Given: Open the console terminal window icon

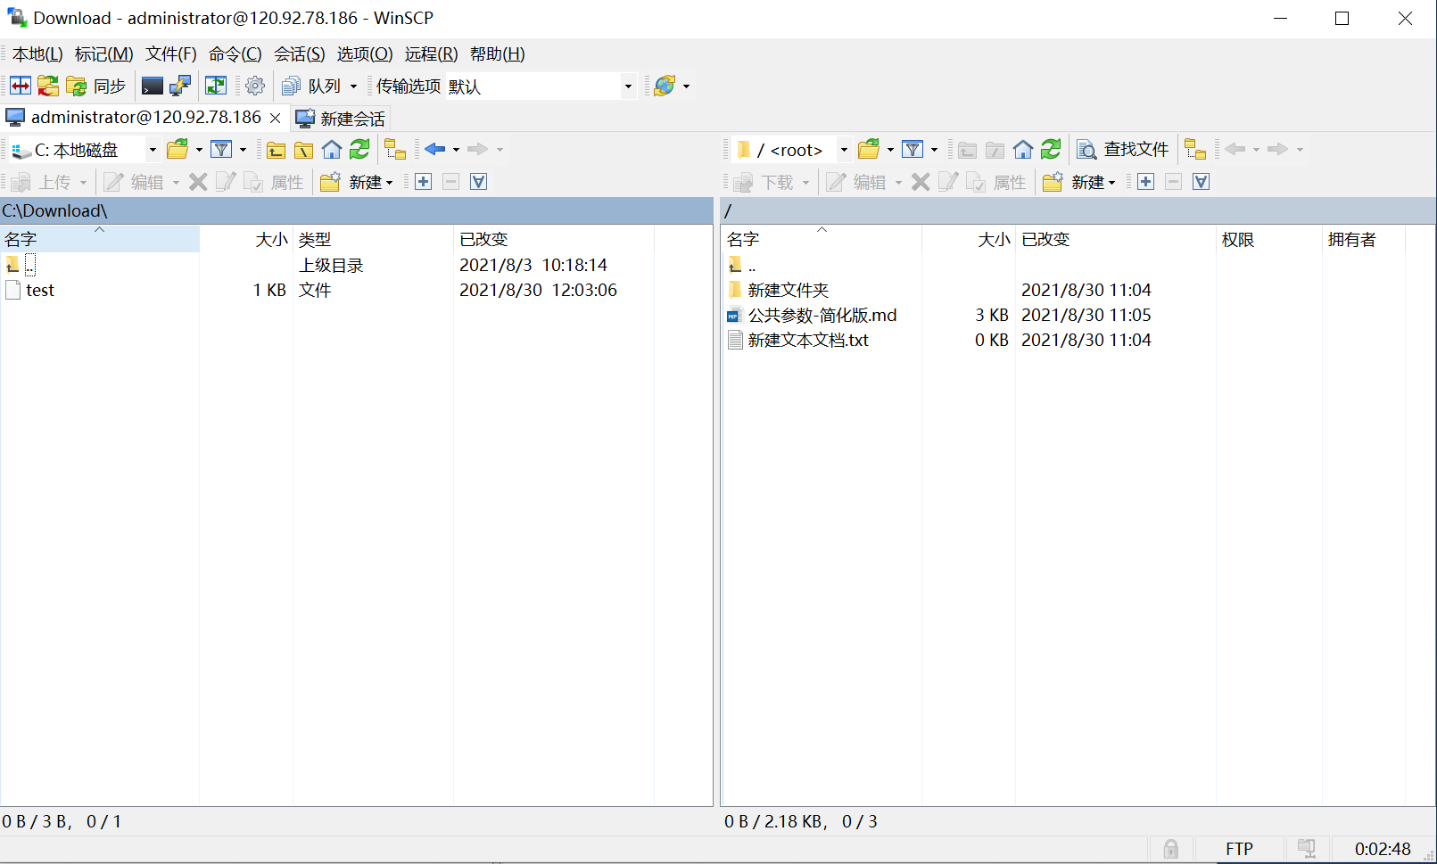Looking at the screenshot, I should tap(153, 86).
